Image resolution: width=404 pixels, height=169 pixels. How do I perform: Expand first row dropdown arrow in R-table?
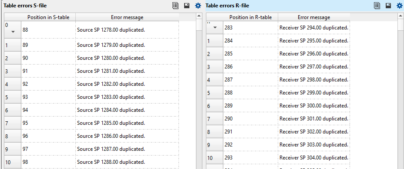[215, 27]
